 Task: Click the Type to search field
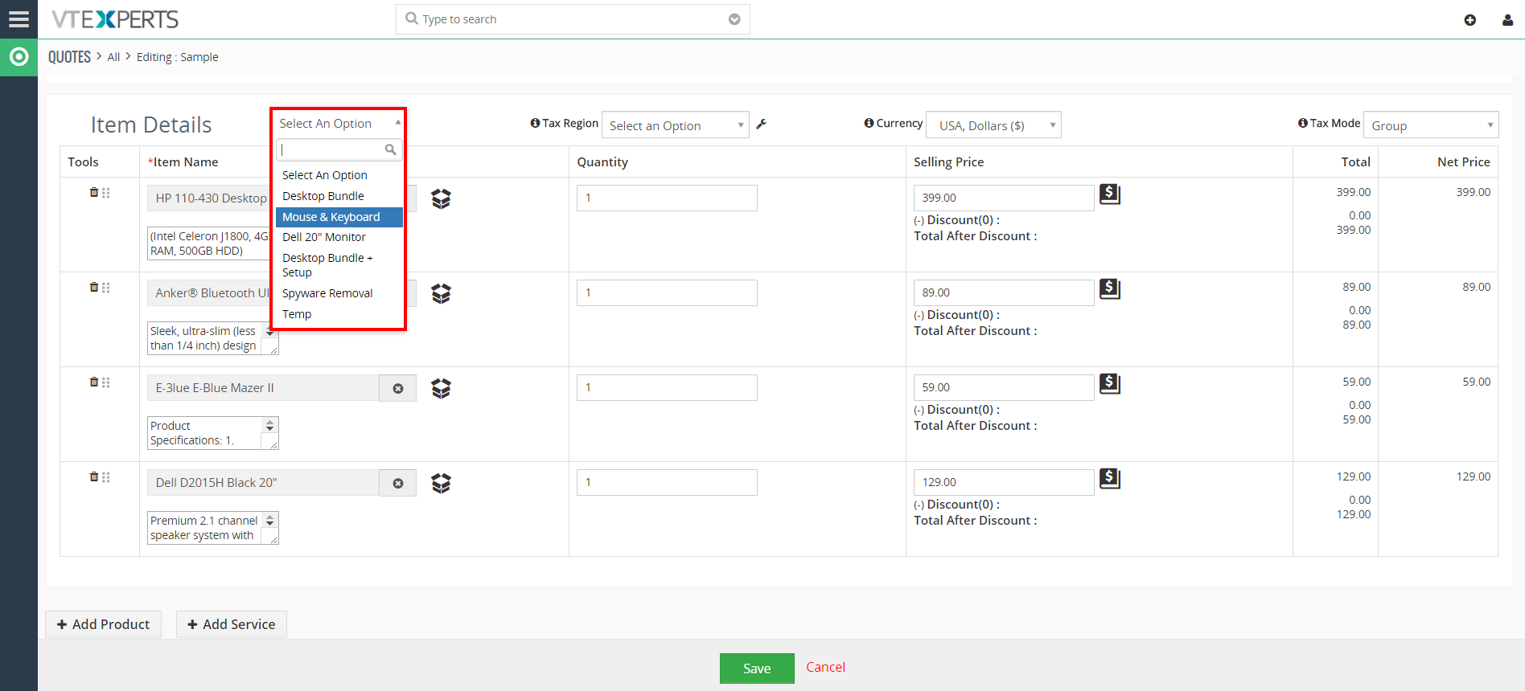point(573,19)
